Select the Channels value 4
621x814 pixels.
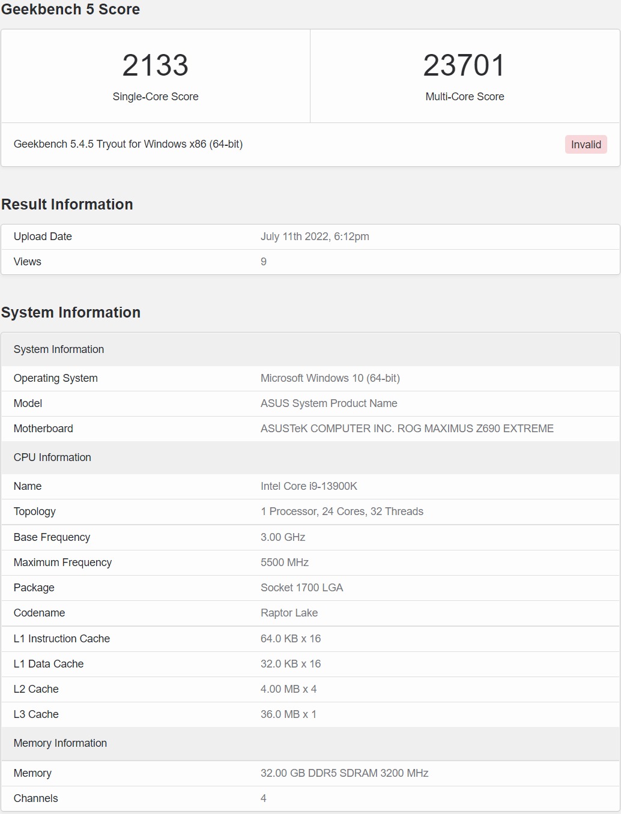click(264, 798)
